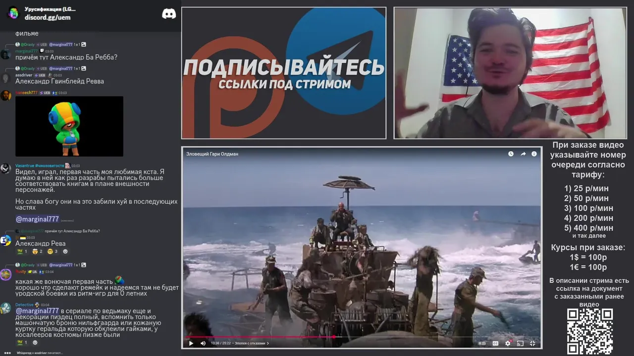Toggle the reaction with count 2 under "Александр Рева"
The image size is (634, 356).
(x=38, y=252)
